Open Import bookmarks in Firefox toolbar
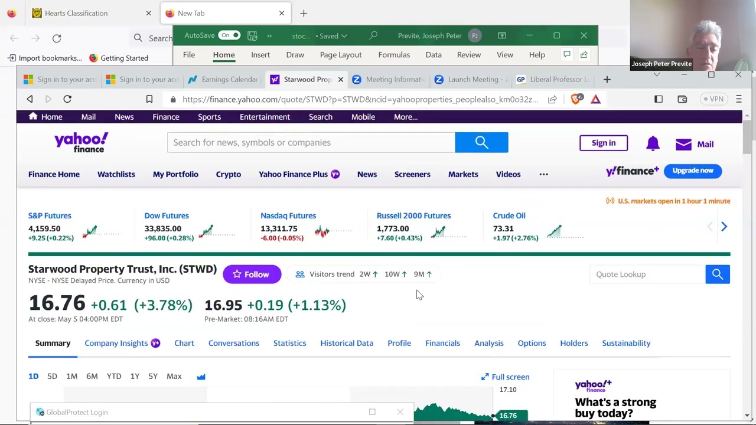 (44, 58)
